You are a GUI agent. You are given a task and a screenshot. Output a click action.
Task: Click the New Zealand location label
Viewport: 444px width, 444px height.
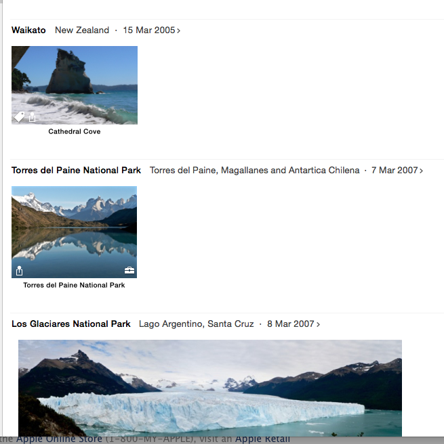[x=82, y=30]
